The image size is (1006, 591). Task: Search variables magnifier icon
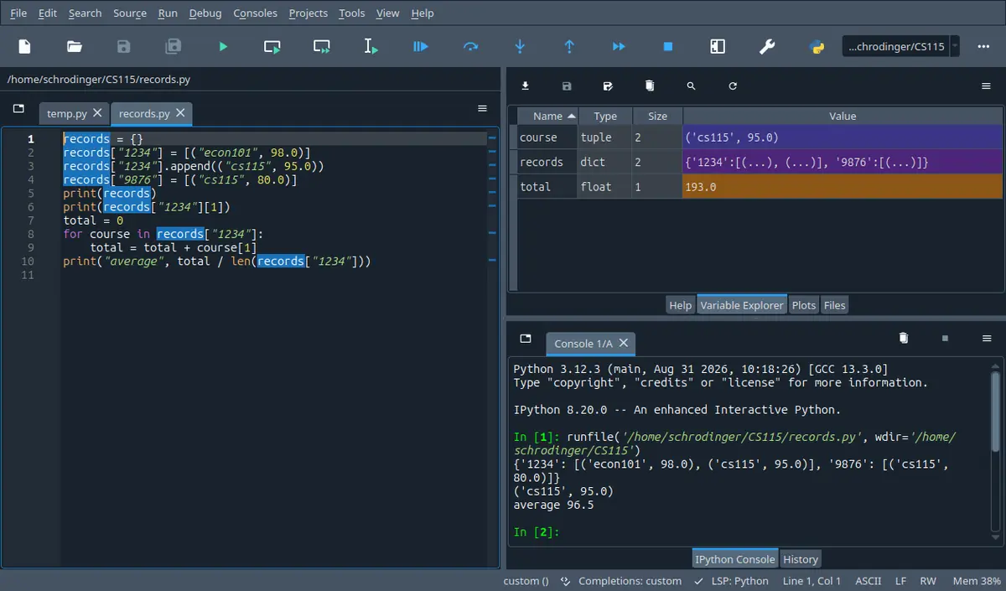tap(691, 86)
